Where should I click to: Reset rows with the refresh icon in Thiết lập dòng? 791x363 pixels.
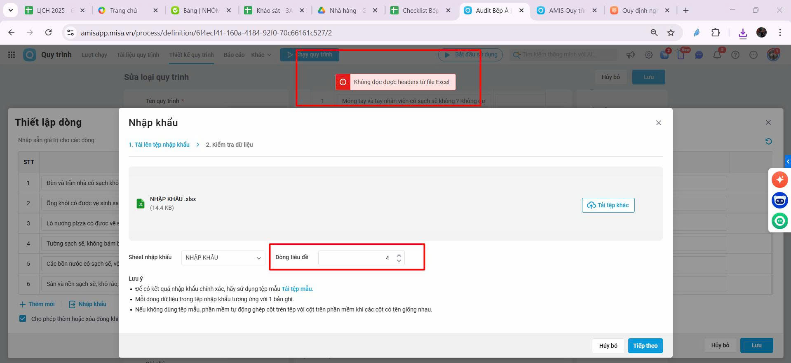click(x=768, y=141)
